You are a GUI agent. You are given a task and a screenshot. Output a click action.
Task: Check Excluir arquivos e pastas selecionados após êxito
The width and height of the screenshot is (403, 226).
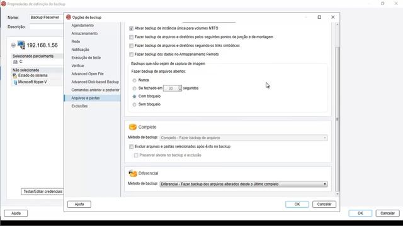point(132,146)
